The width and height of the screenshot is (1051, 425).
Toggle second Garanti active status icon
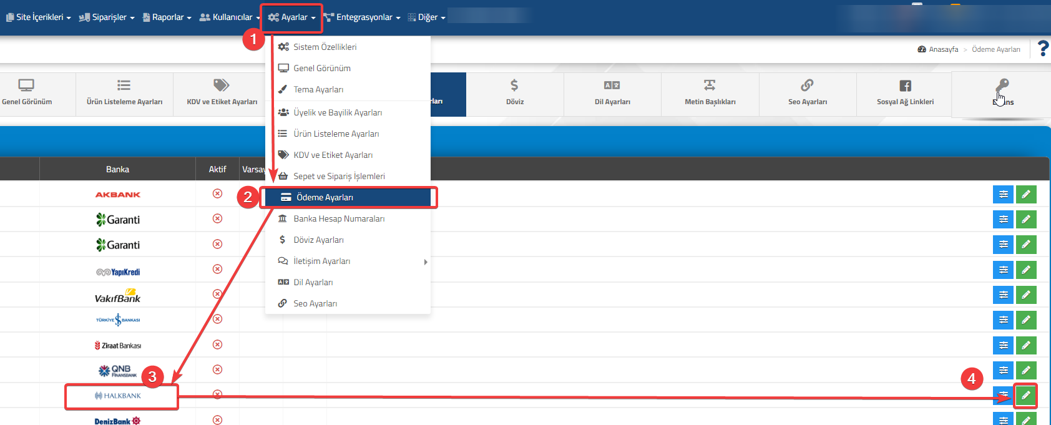point(217,244)
